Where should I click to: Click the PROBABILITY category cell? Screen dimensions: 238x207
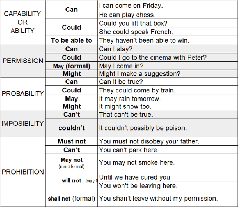23,93
